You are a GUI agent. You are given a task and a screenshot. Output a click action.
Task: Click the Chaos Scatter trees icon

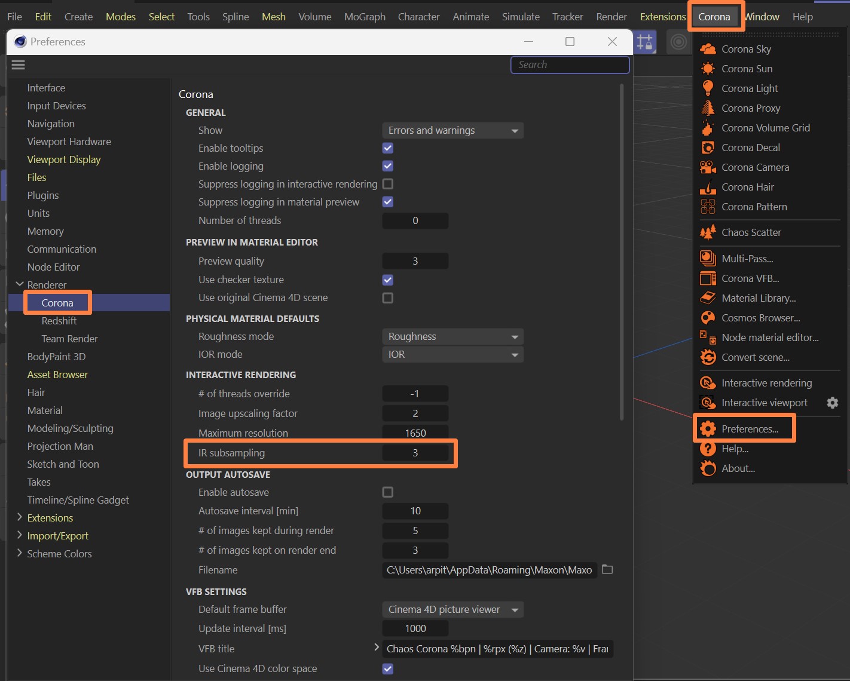708,232
